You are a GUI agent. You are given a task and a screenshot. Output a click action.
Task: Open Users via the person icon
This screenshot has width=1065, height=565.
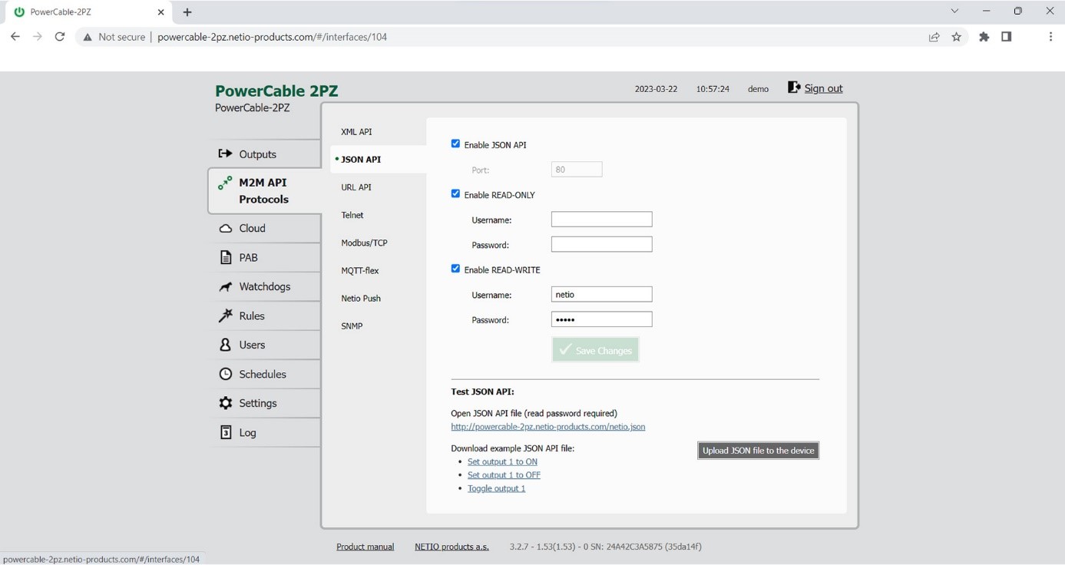(x=225, y=345)
